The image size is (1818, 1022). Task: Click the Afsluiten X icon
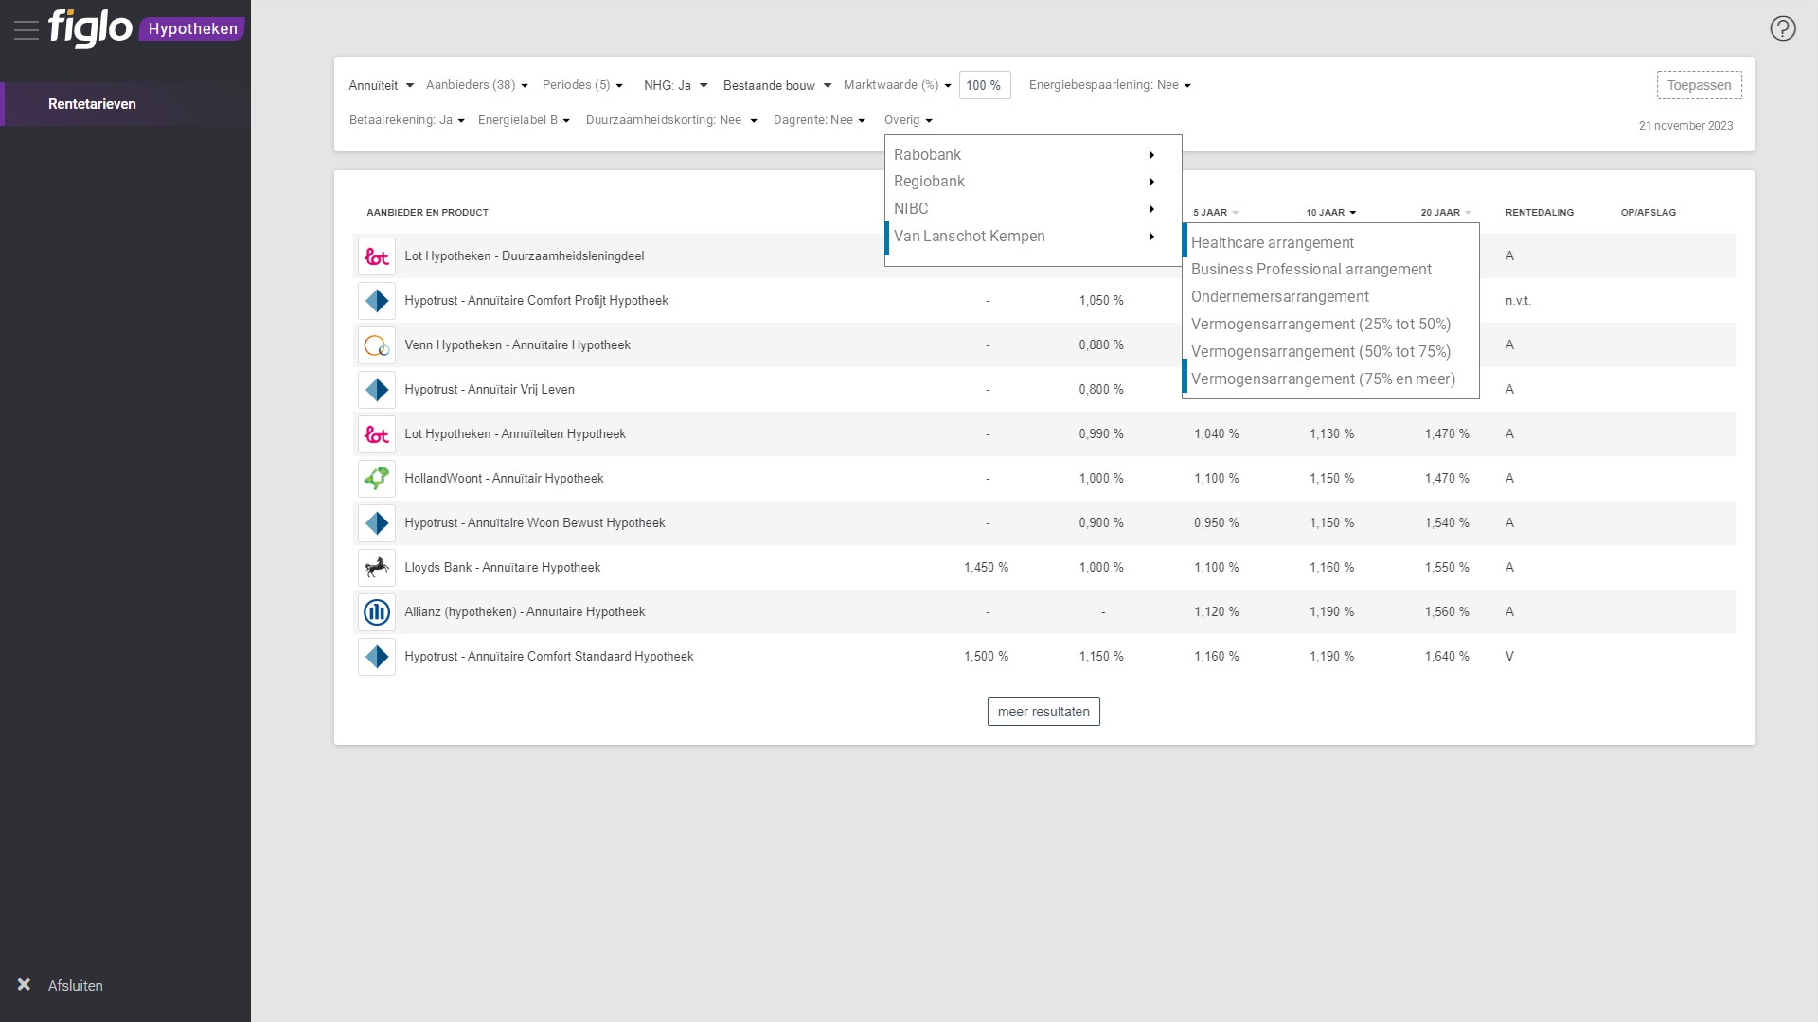point(25,985)
